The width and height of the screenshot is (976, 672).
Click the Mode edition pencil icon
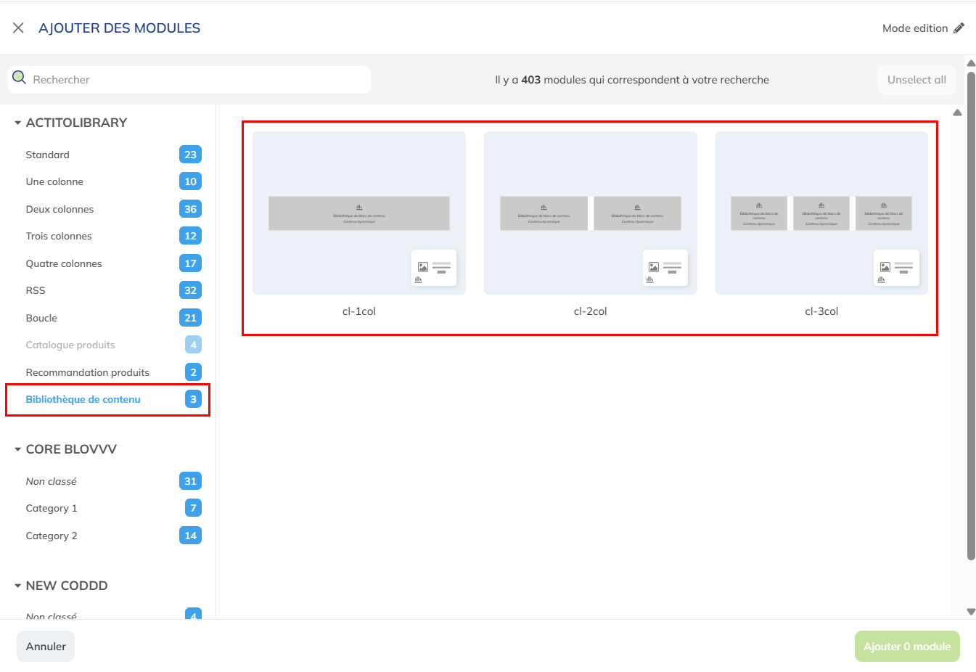[959, 28]
